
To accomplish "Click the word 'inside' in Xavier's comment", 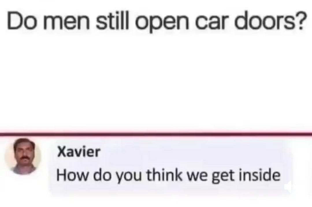I will 260,175.
